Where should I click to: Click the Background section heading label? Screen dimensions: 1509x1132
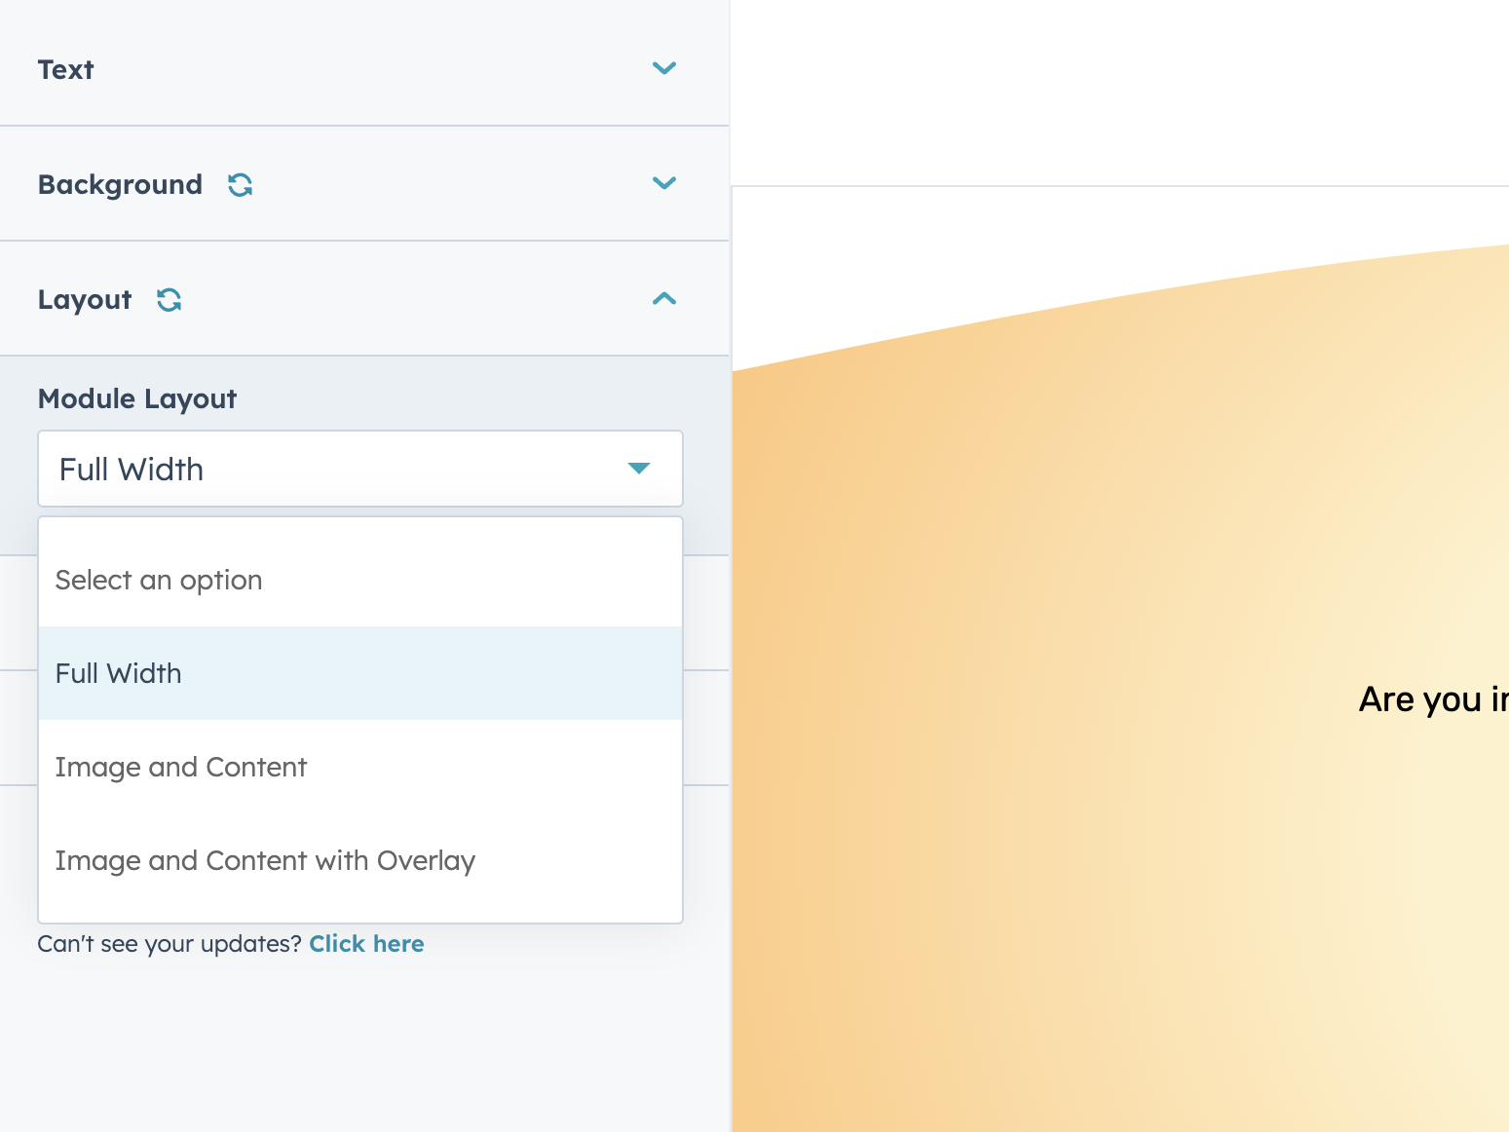(x=120, y=185)
